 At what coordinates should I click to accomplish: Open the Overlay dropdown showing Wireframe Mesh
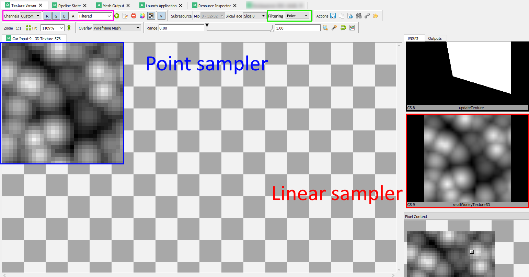coord(116,28)
